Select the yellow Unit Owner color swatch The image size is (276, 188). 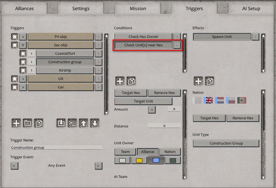(139, 160)
